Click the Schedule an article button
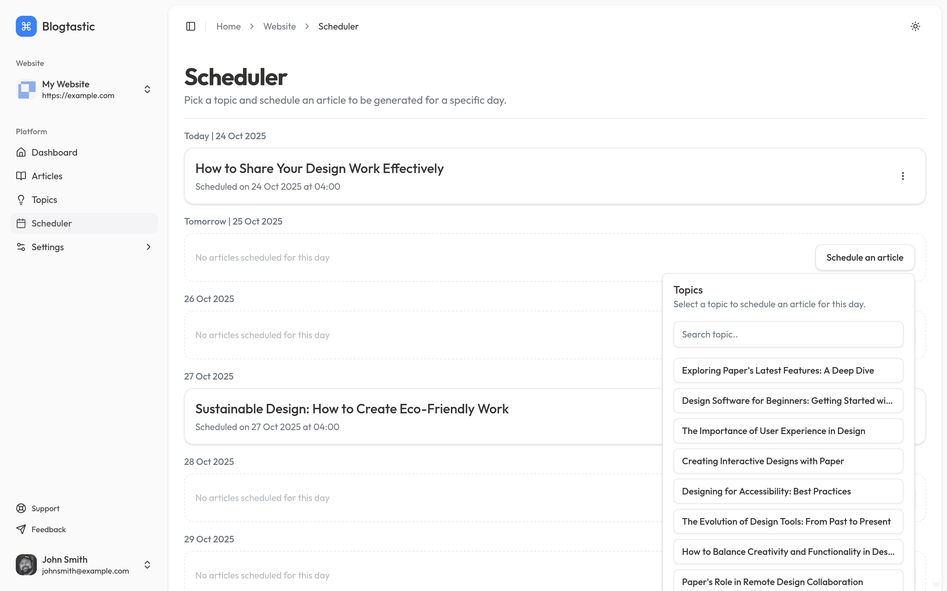The image size is (947, 591). point(865,258)
